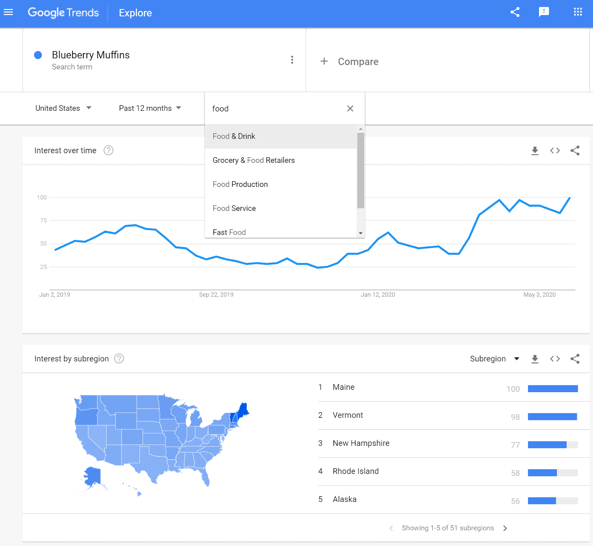
Task: Download the Interest by subregion data
Action: point(535,359)
